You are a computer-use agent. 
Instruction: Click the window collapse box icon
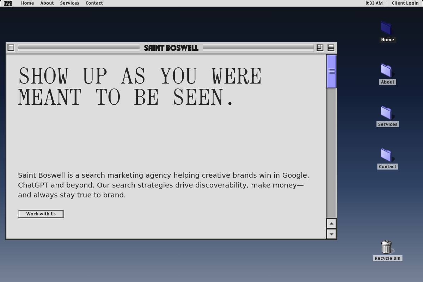point(331,48)
